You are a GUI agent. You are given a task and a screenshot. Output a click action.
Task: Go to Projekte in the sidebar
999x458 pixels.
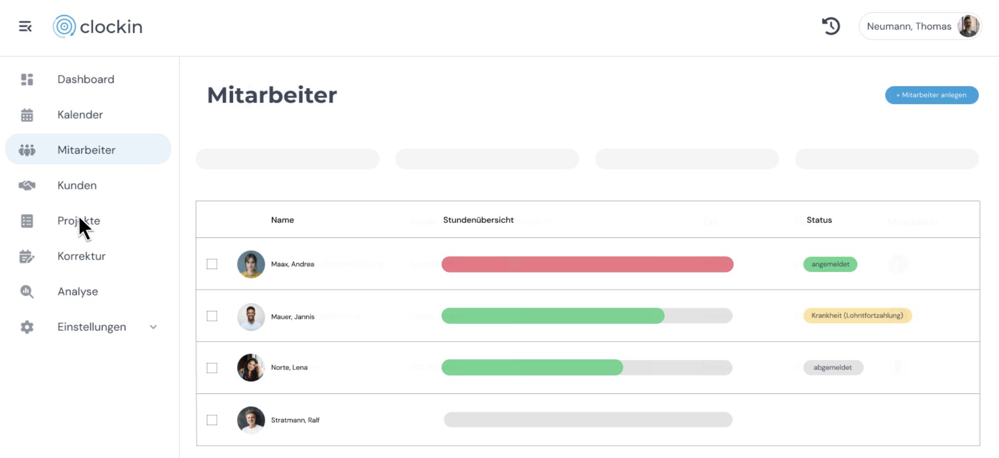coord(79,221)
